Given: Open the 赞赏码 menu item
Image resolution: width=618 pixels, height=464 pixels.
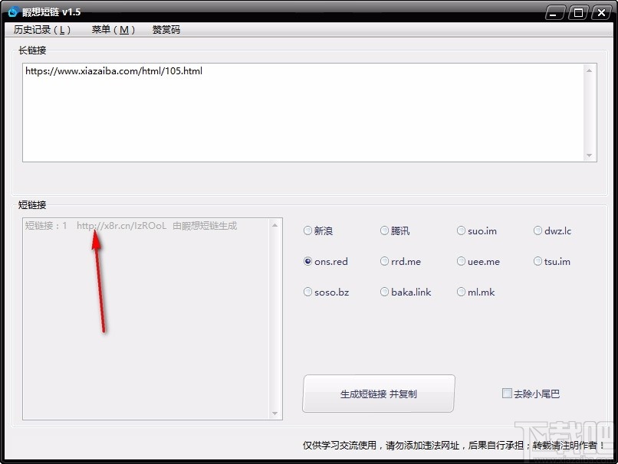Looking at the screenshot, I should coord(166,30).
